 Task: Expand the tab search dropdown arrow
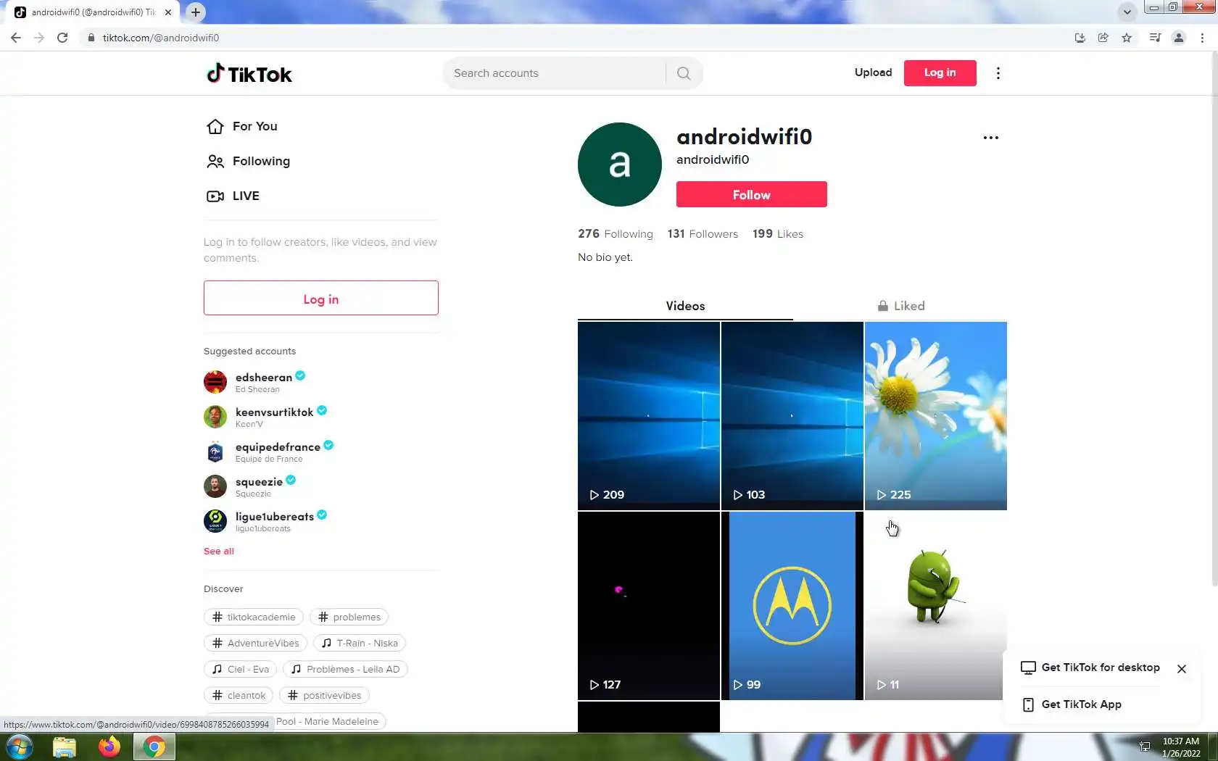tap(1127, 12)
